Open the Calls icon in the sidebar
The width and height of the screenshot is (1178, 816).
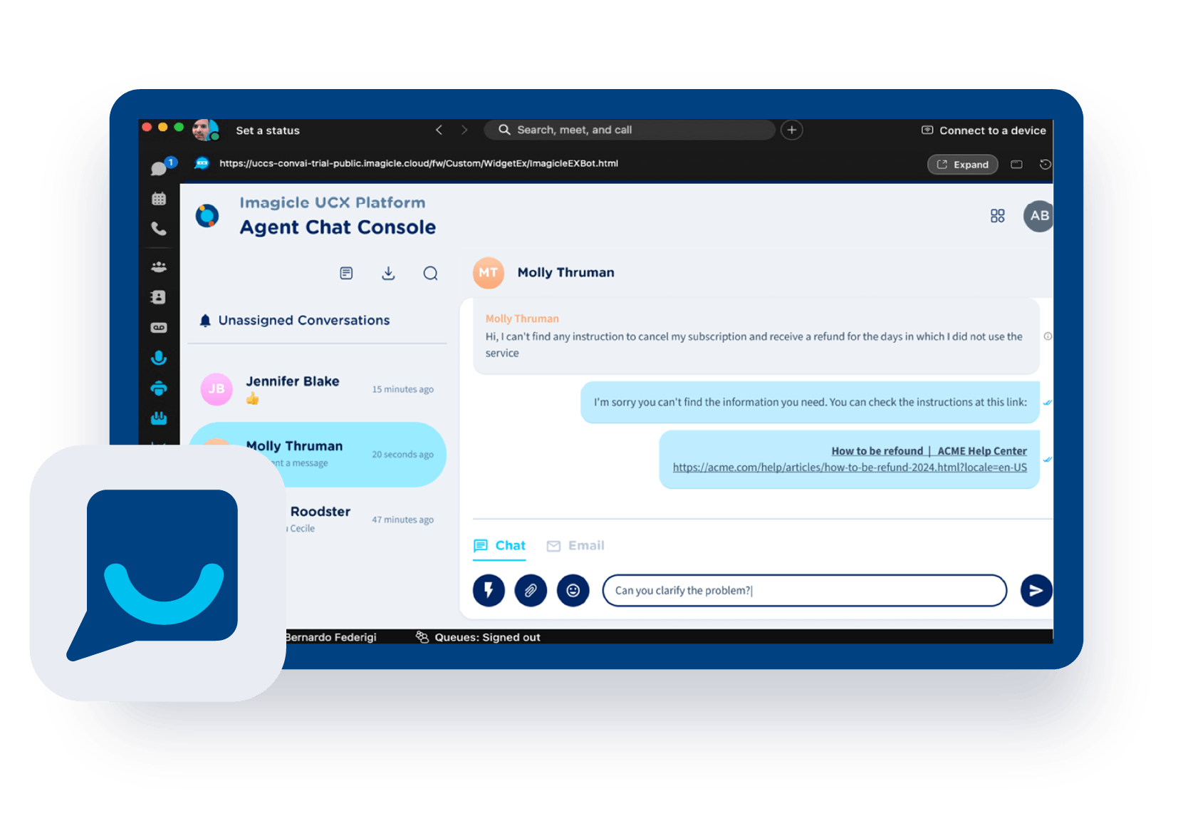pos(158,229)
